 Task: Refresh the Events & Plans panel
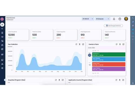coord(117,44)
